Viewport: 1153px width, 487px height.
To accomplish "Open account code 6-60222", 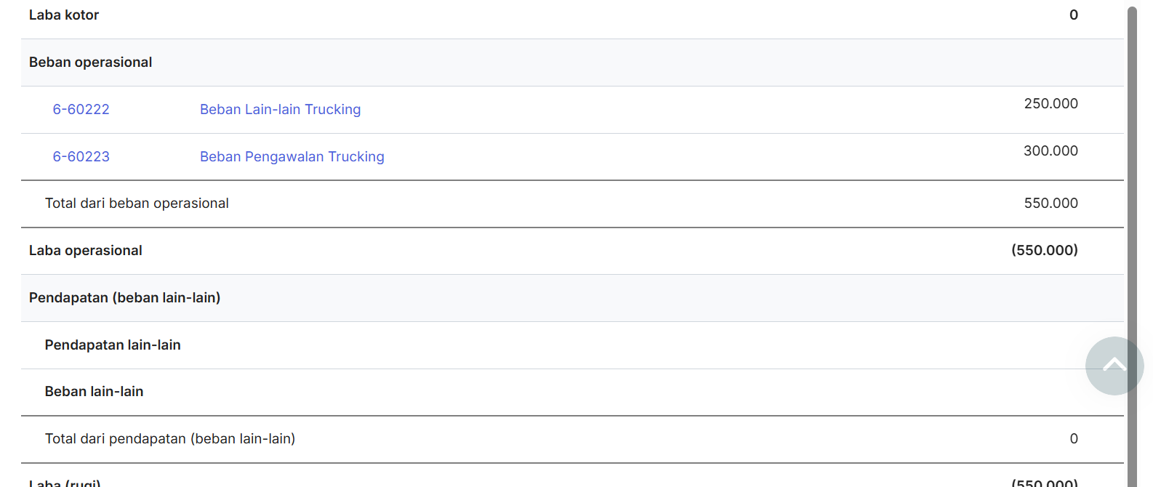I will (x=81, y=110).
